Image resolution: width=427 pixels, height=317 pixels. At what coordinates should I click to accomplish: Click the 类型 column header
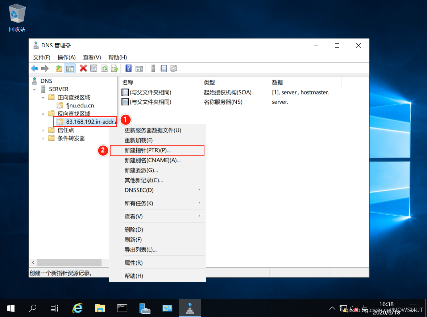(210, 82)
